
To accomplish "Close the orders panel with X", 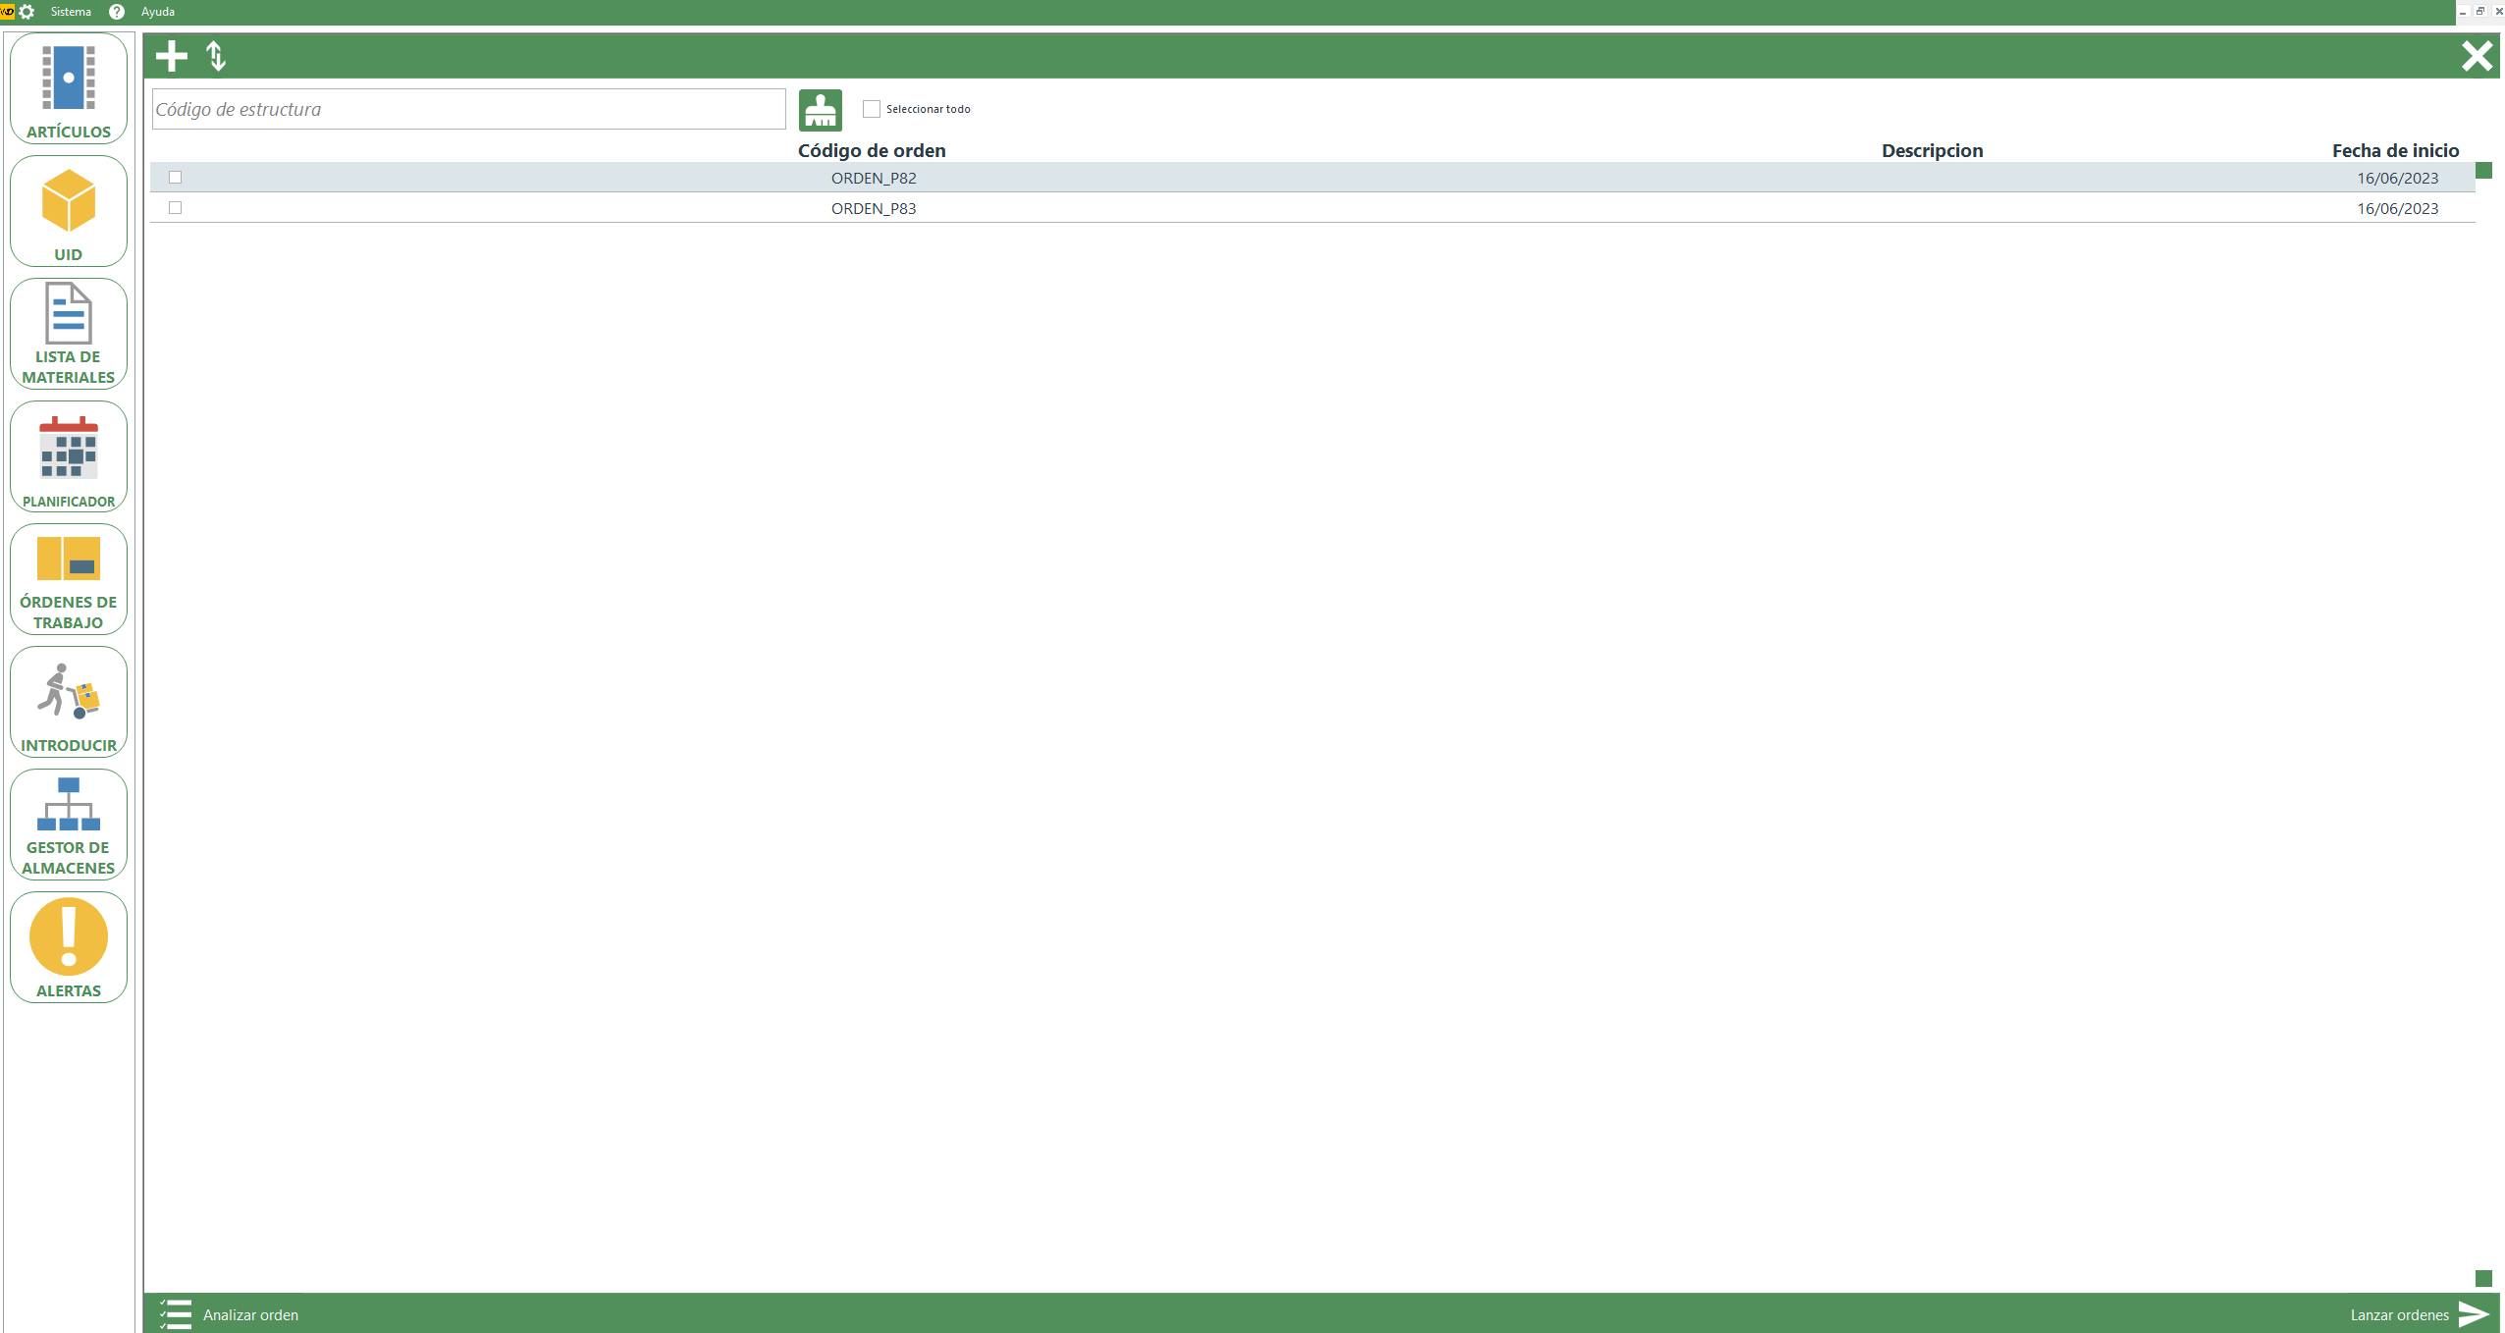I will [x=2477, y=56].
